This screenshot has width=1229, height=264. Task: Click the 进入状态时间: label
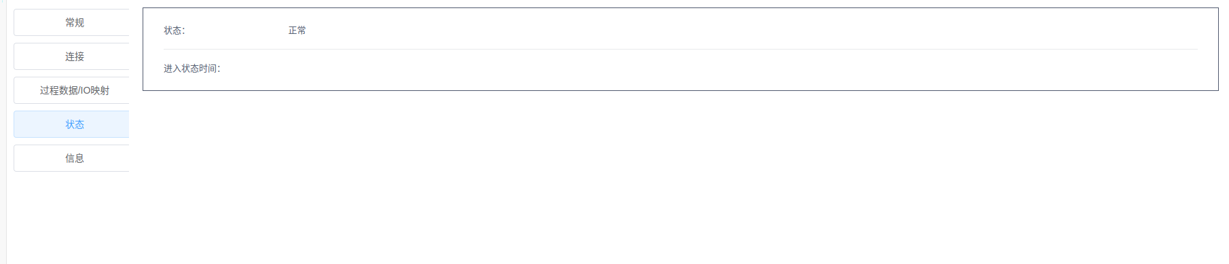(192, 69)
